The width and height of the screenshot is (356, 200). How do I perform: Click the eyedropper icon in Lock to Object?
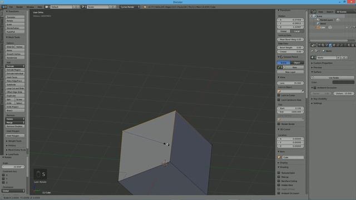303,91
